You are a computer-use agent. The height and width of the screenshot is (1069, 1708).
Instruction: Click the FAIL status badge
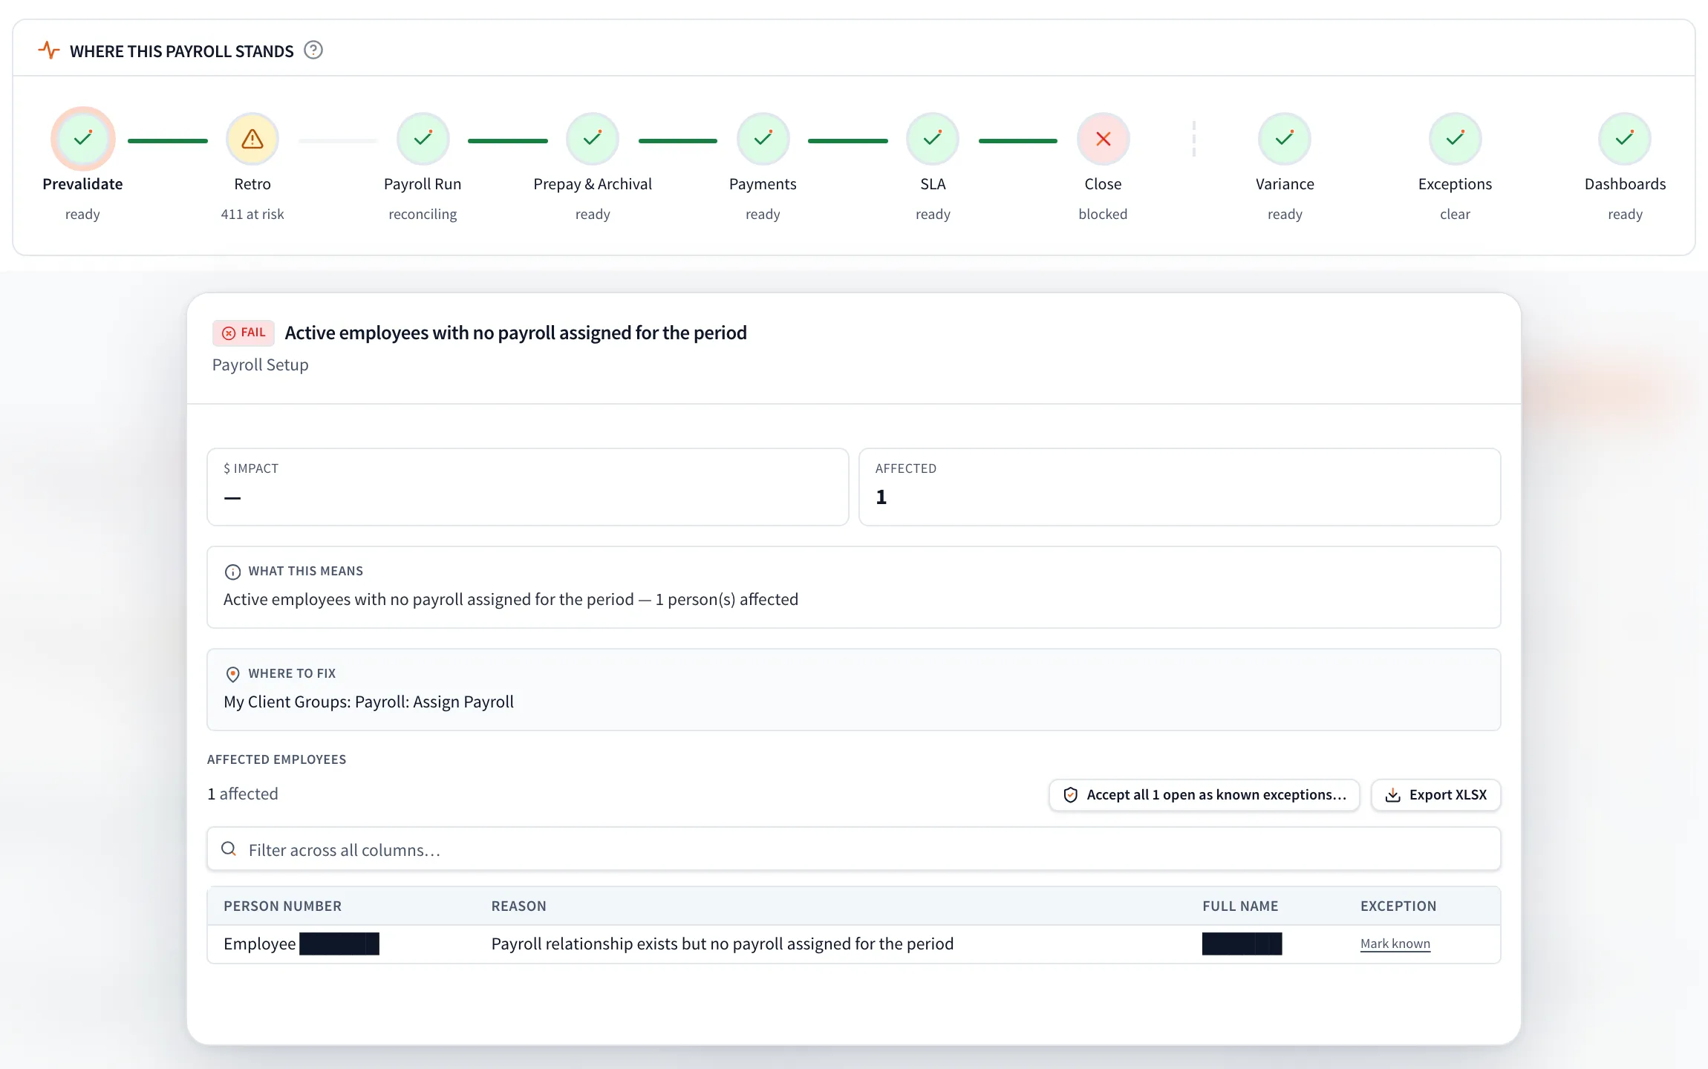244,333
